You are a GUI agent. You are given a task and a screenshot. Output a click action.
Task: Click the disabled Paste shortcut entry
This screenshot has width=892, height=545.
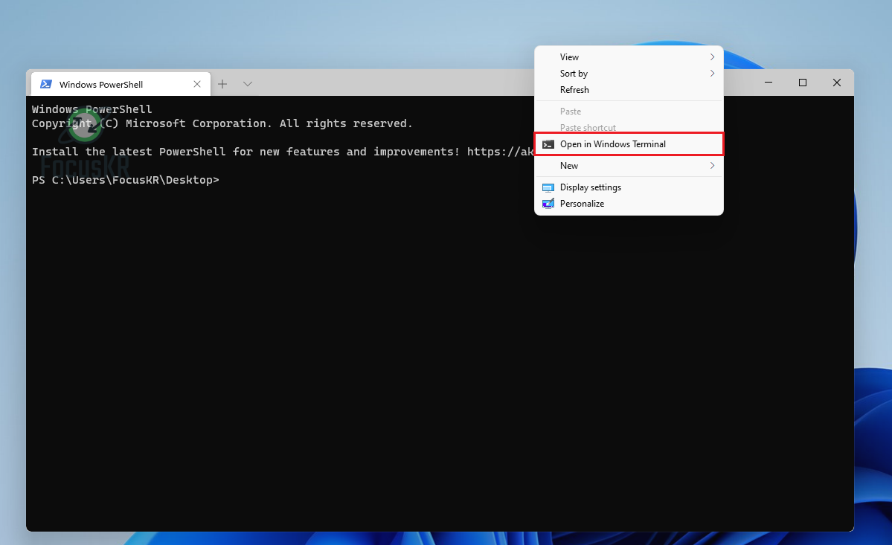point(629,127)
